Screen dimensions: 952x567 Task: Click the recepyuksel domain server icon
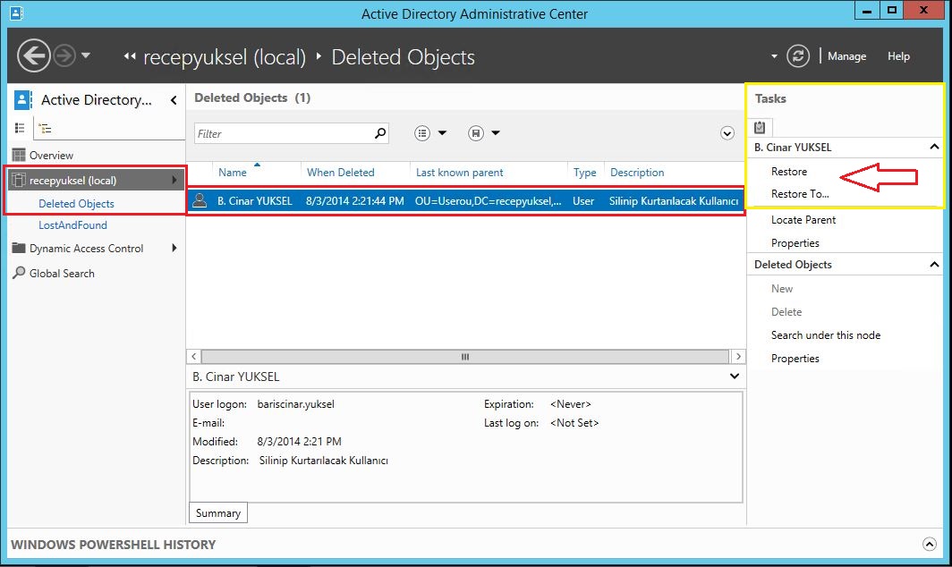[19, 180]
